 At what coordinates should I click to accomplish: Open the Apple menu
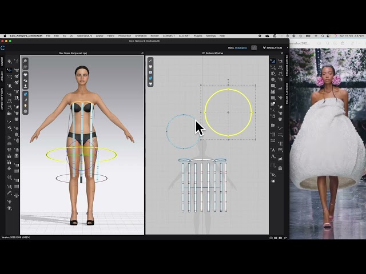[5, 36]
